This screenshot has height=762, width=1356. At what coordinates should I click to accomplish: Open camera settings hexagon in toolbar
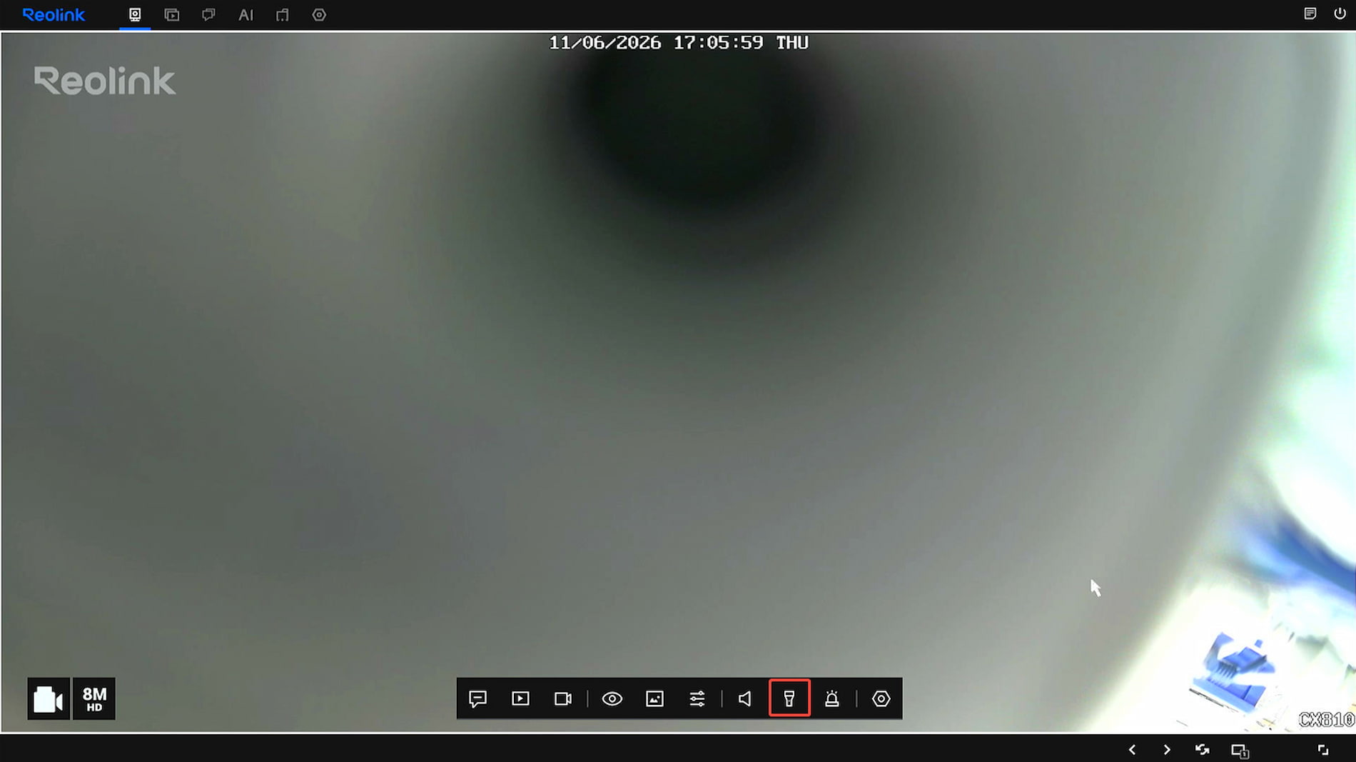point(881,698)
